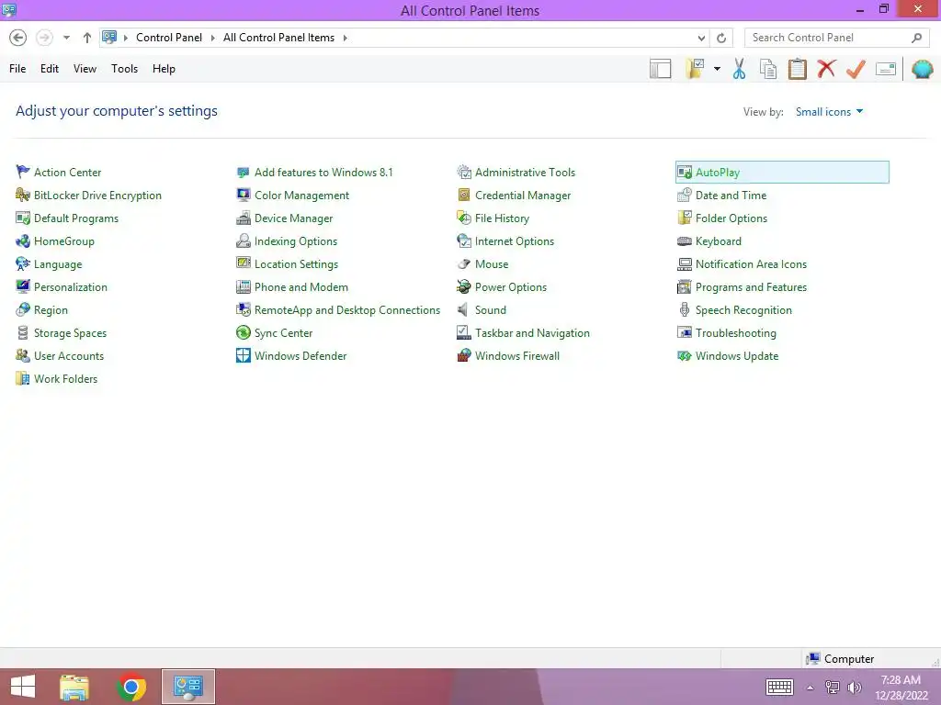
Task: Click the magnifier search icon
Action: coord(916,38)
